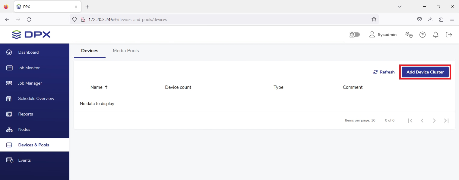Open the settings gears icon in header
The width and height of the screenshot is (459, 180).
[x=409, y=34]
